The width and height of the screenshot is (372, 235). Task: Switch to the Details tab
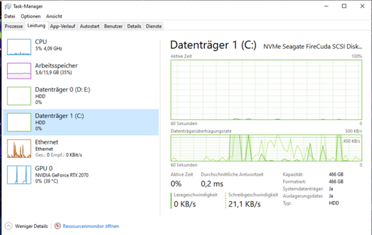134,26
